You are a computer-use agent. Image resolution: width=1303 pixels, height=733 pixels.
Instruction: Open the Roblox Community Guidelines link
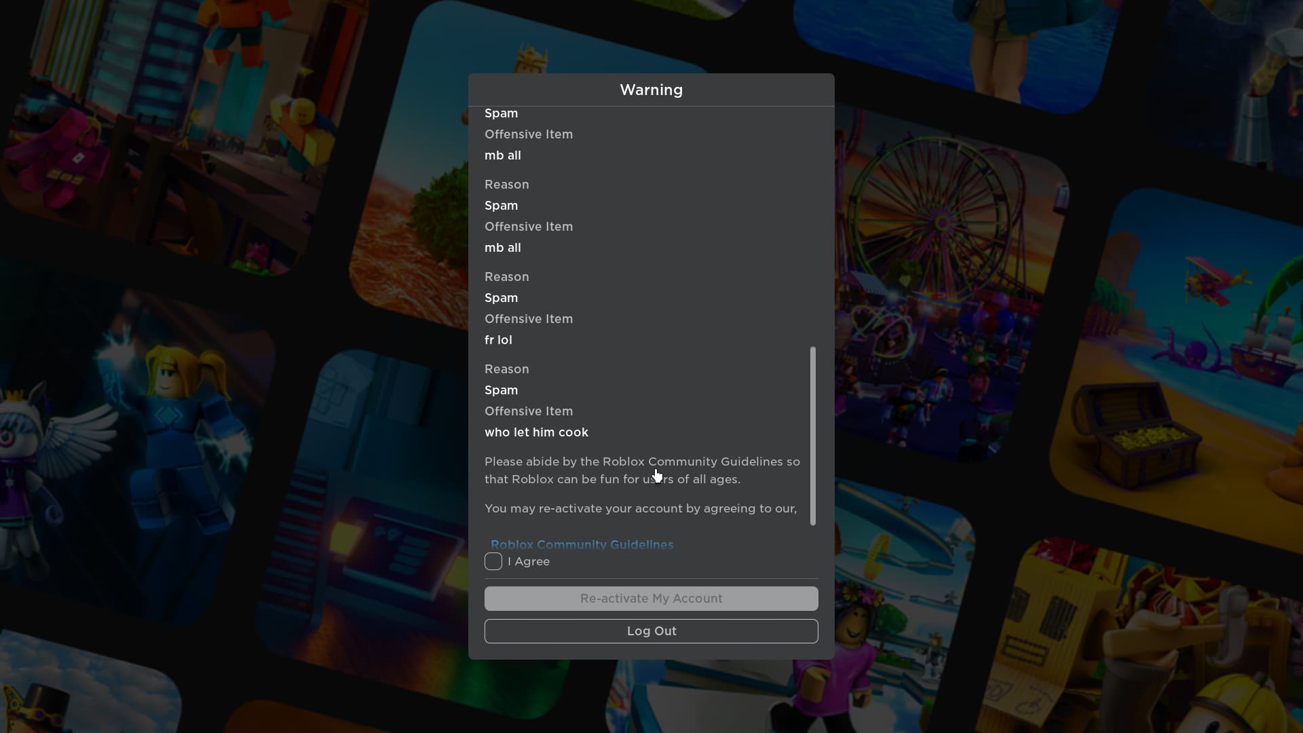(x=582, y=545)
